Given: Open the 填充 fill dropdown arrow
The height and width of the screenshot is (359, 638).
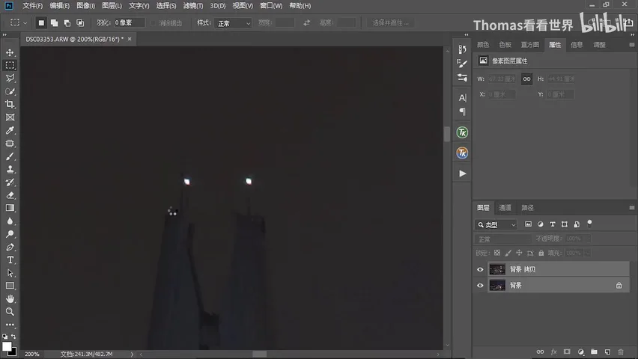Looking at the screenshot, I should tap(588, 253).
